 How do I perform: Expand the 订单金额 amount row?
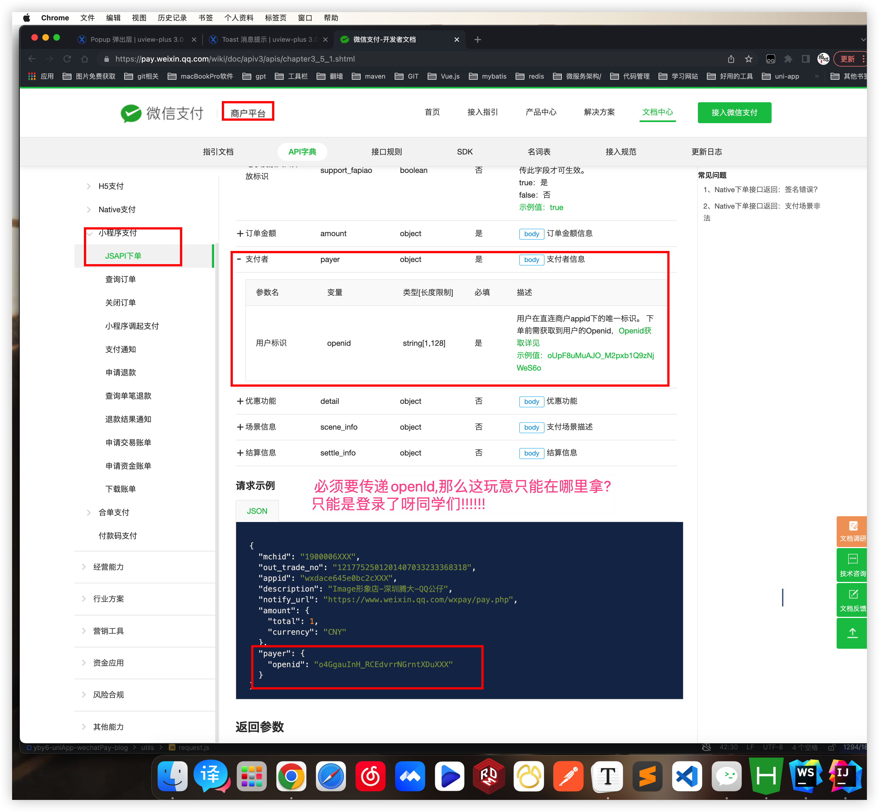click(x=240, y=233)
